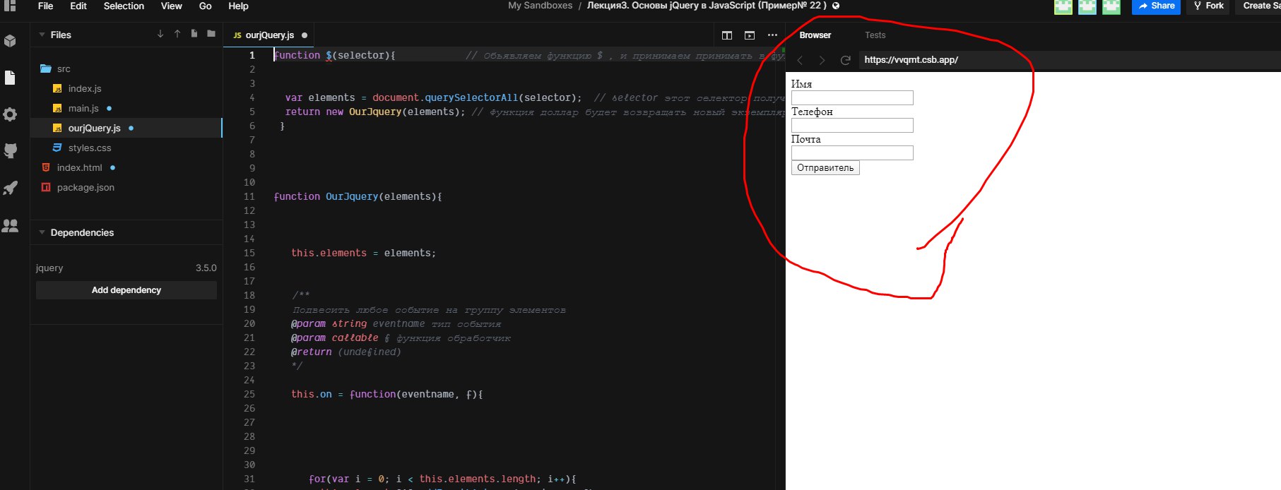Open the File menu
Image resolution: width=1281 pixels, height=490 pixels.
point(45,6)
